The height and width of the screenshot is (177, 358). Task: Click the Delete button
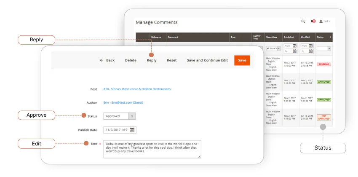(x=131, y=60)
